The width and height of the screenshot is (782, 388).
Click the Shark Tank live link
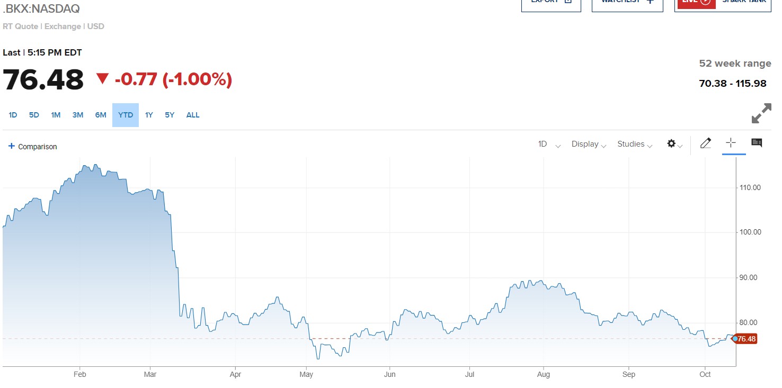click(x=744, y=2)
